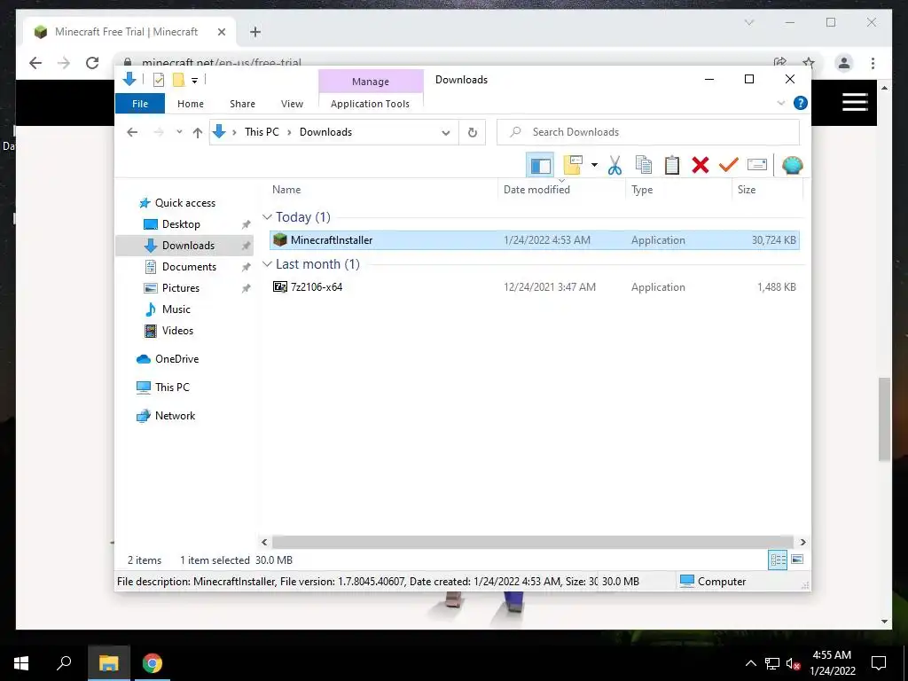Open This PC in navigation pane
Image resolution: width=908 pixels, height=681 pixels.
pyautogui.click(x=172, y=387)
